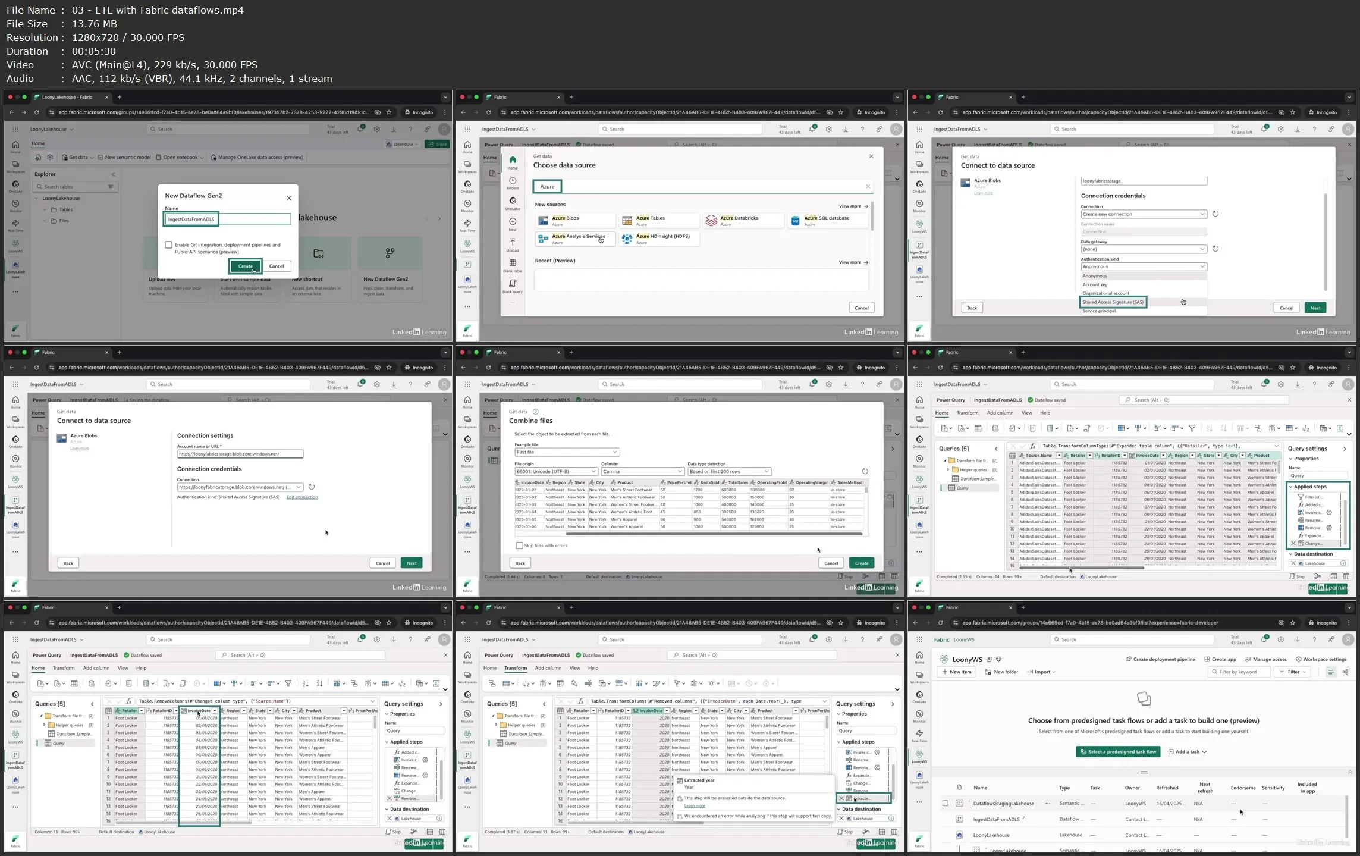Open the Azure HDInsight (HDFS) source tile
Image resolution: width=1360 pixels, height=856 pixels.
click(658, 239)
